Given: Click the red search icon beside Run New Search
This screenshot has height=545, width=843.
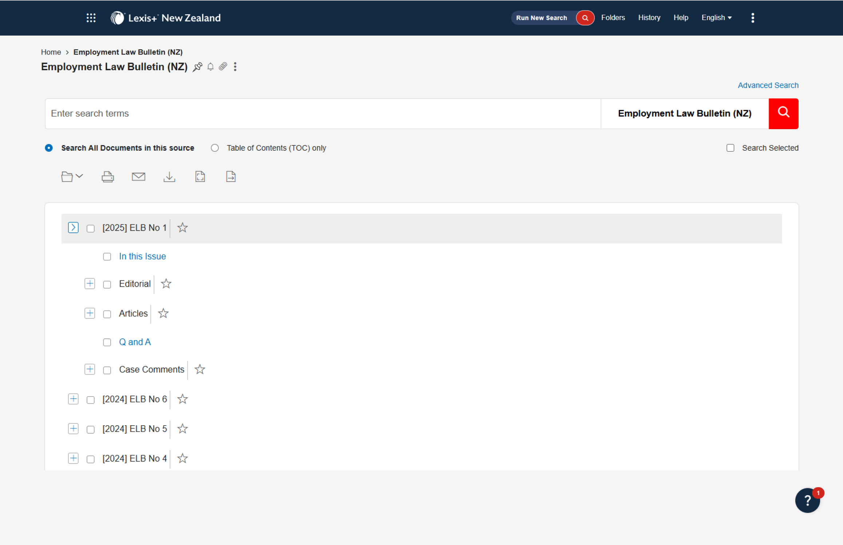Looking at the screenshot, I should (585, 18).
